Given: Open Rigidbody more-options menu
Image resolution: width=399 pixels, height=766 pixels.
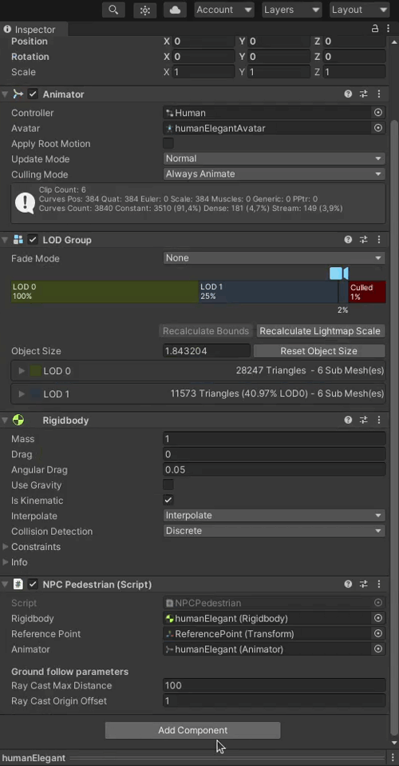Looking at the screenshot, I should coord(379,420).
